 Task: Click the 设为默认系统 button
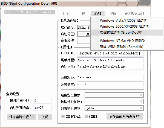pyautogui.click(x=134, y=13)
